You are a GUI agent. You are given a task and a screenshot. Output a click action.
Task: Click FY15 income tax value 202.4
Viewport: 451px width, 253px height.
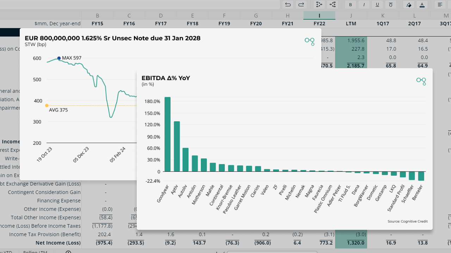pos(105,234)
